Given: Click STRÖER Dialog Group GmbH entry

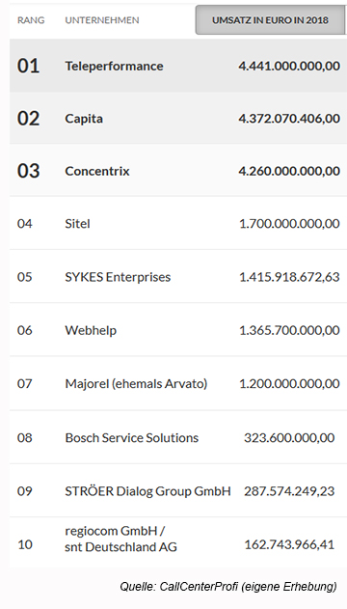Looking at the screenshot, I should [147, 491].
